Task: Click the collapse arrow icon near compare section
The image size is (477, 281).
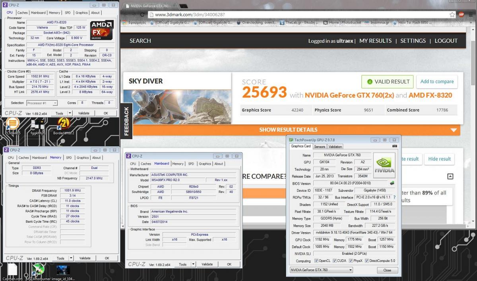Action: (450, 176)
